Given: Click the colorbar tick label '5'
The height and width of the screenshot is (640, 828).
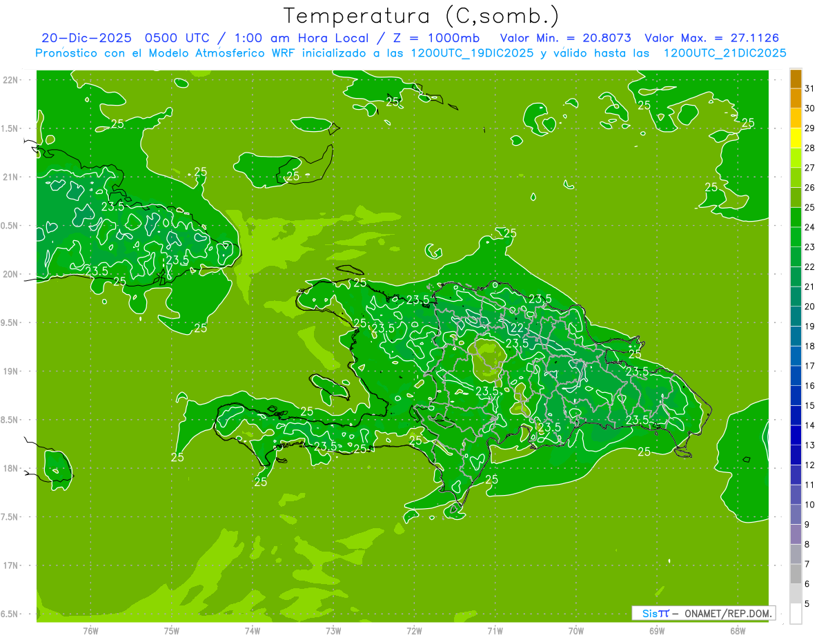Looking at the screenshot, I should (x=807, y=603).
